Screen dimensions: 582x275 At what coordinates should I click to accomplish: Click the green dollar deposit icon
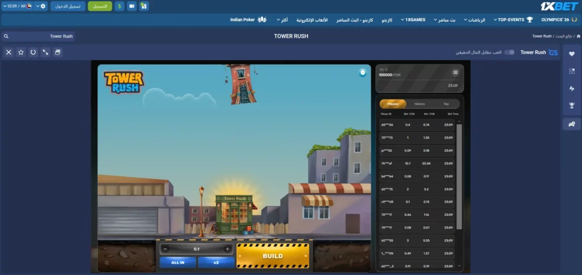(119, 6)
